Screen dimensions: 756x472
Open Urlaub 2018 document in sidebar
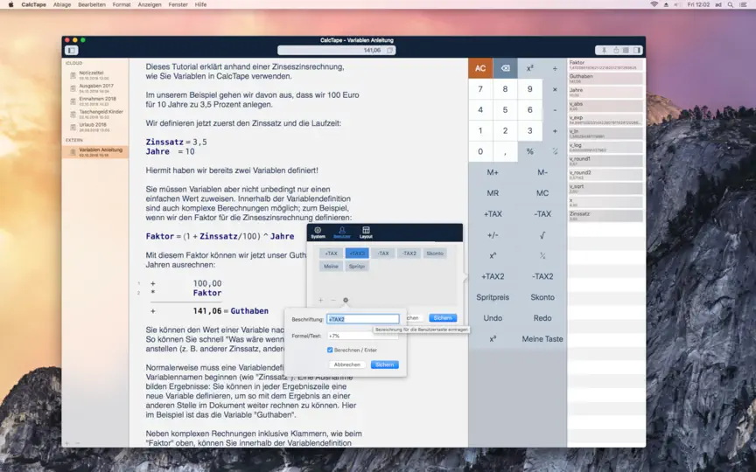click(x=95, y=127)
